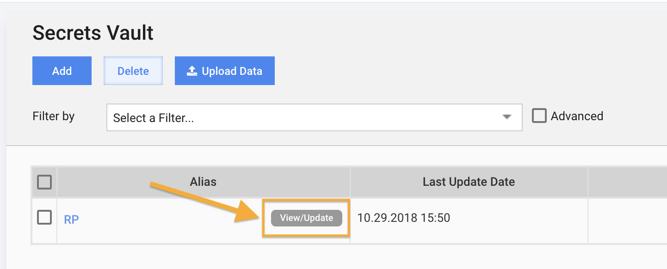
Task: Check the RP row checkbox
Action: (44, 217)
